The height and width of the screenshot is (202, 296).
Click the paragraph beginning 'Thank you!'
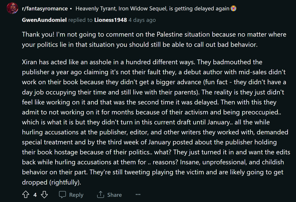[x=154, y=39]
